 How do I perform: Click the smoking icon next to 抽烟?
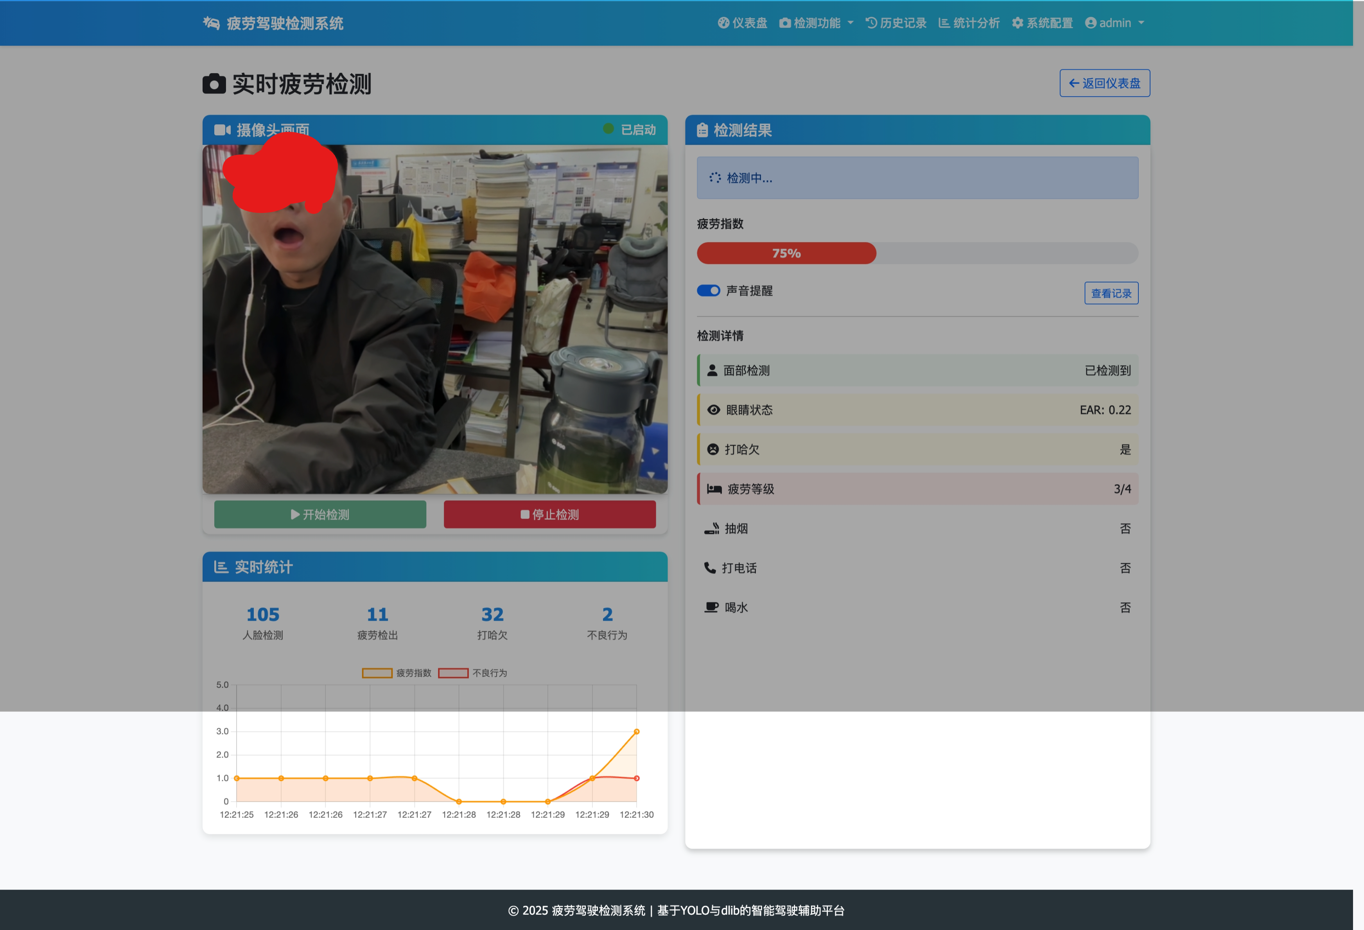tap(711, 528)
